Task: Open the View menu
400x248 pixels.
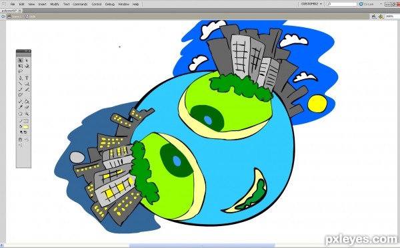Action: click(31, 5)
